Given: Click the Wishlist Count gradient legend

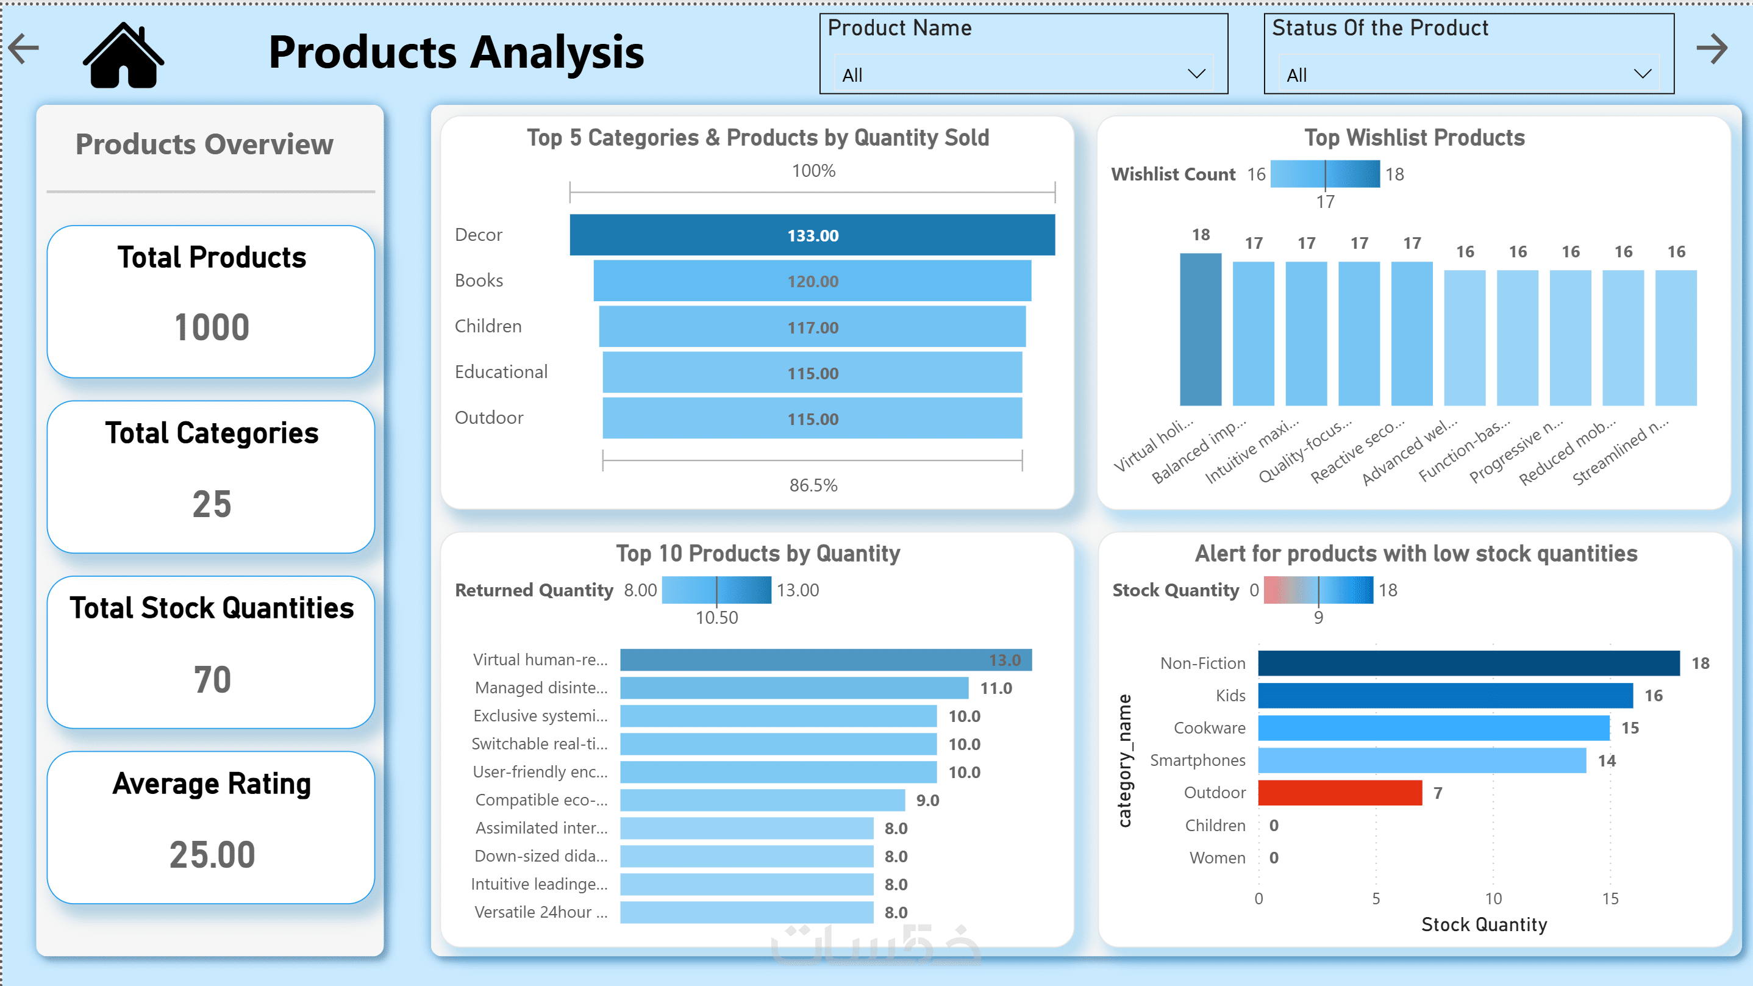Looking at the screenshot, I should point(1324,174).
